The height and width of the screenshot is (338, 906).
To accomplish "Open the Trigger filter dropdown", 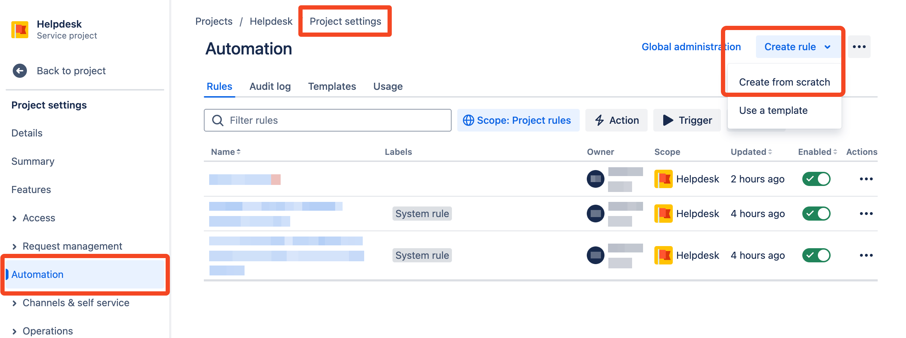I will tap(687, 120).
